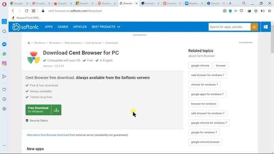Open sidebar three-dots setup

pyautogui.click(x=4, y=145)
